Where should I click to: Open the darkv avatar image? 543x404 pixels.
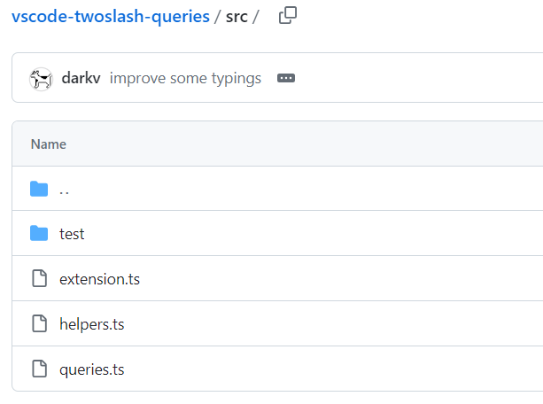pos(42,79)
